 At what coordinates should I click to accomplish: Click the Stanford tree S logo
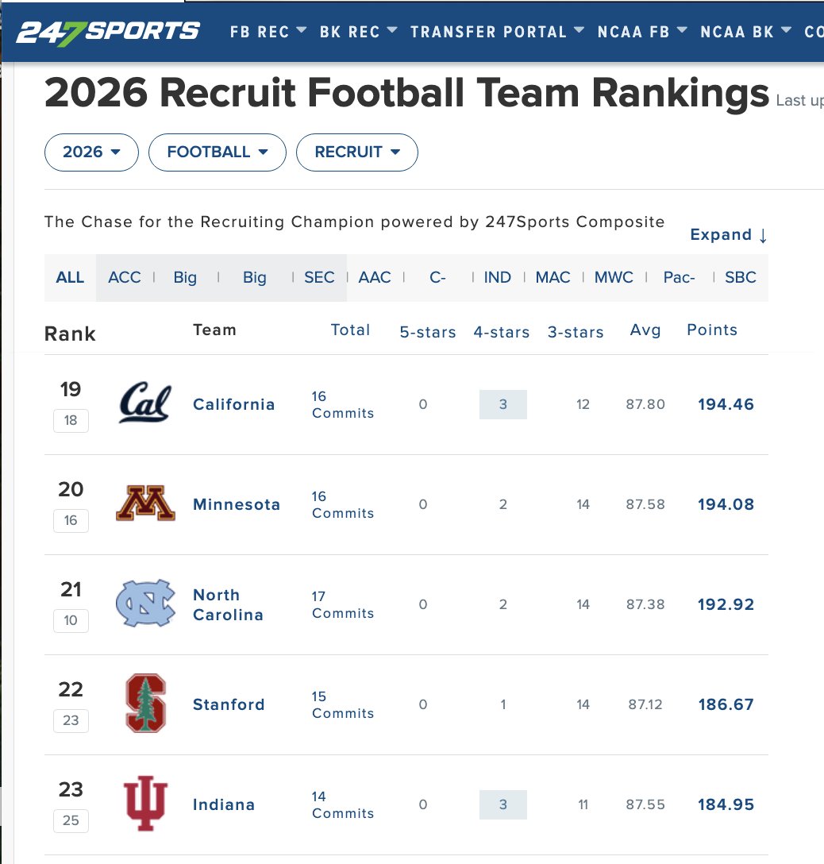(145, 703)
